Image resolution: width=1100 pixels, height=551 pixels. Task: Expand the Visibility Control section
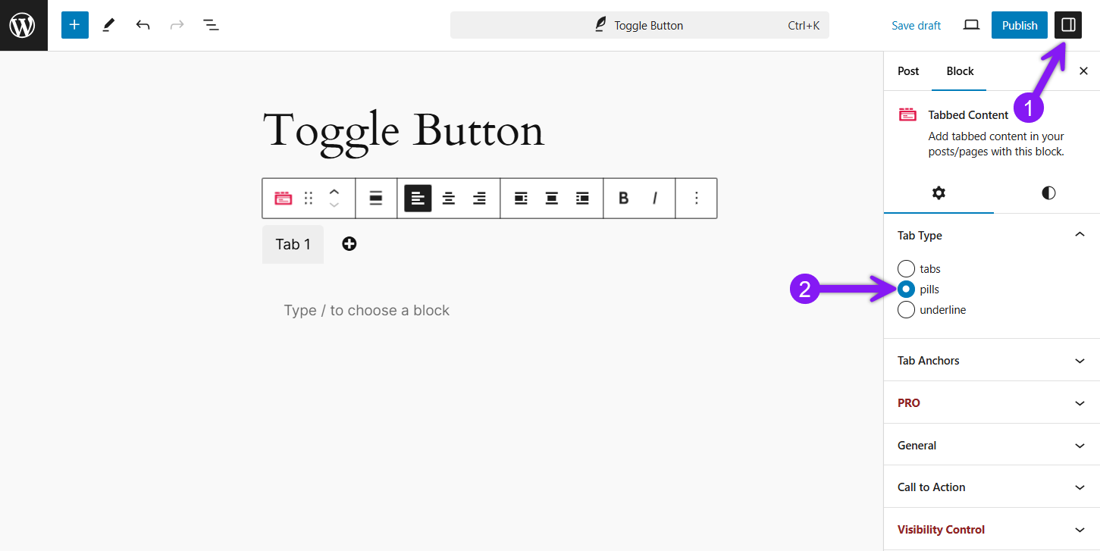pos(992,529)
